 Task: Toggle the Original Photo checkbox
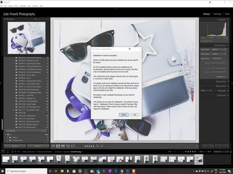[x=202, y=41]
